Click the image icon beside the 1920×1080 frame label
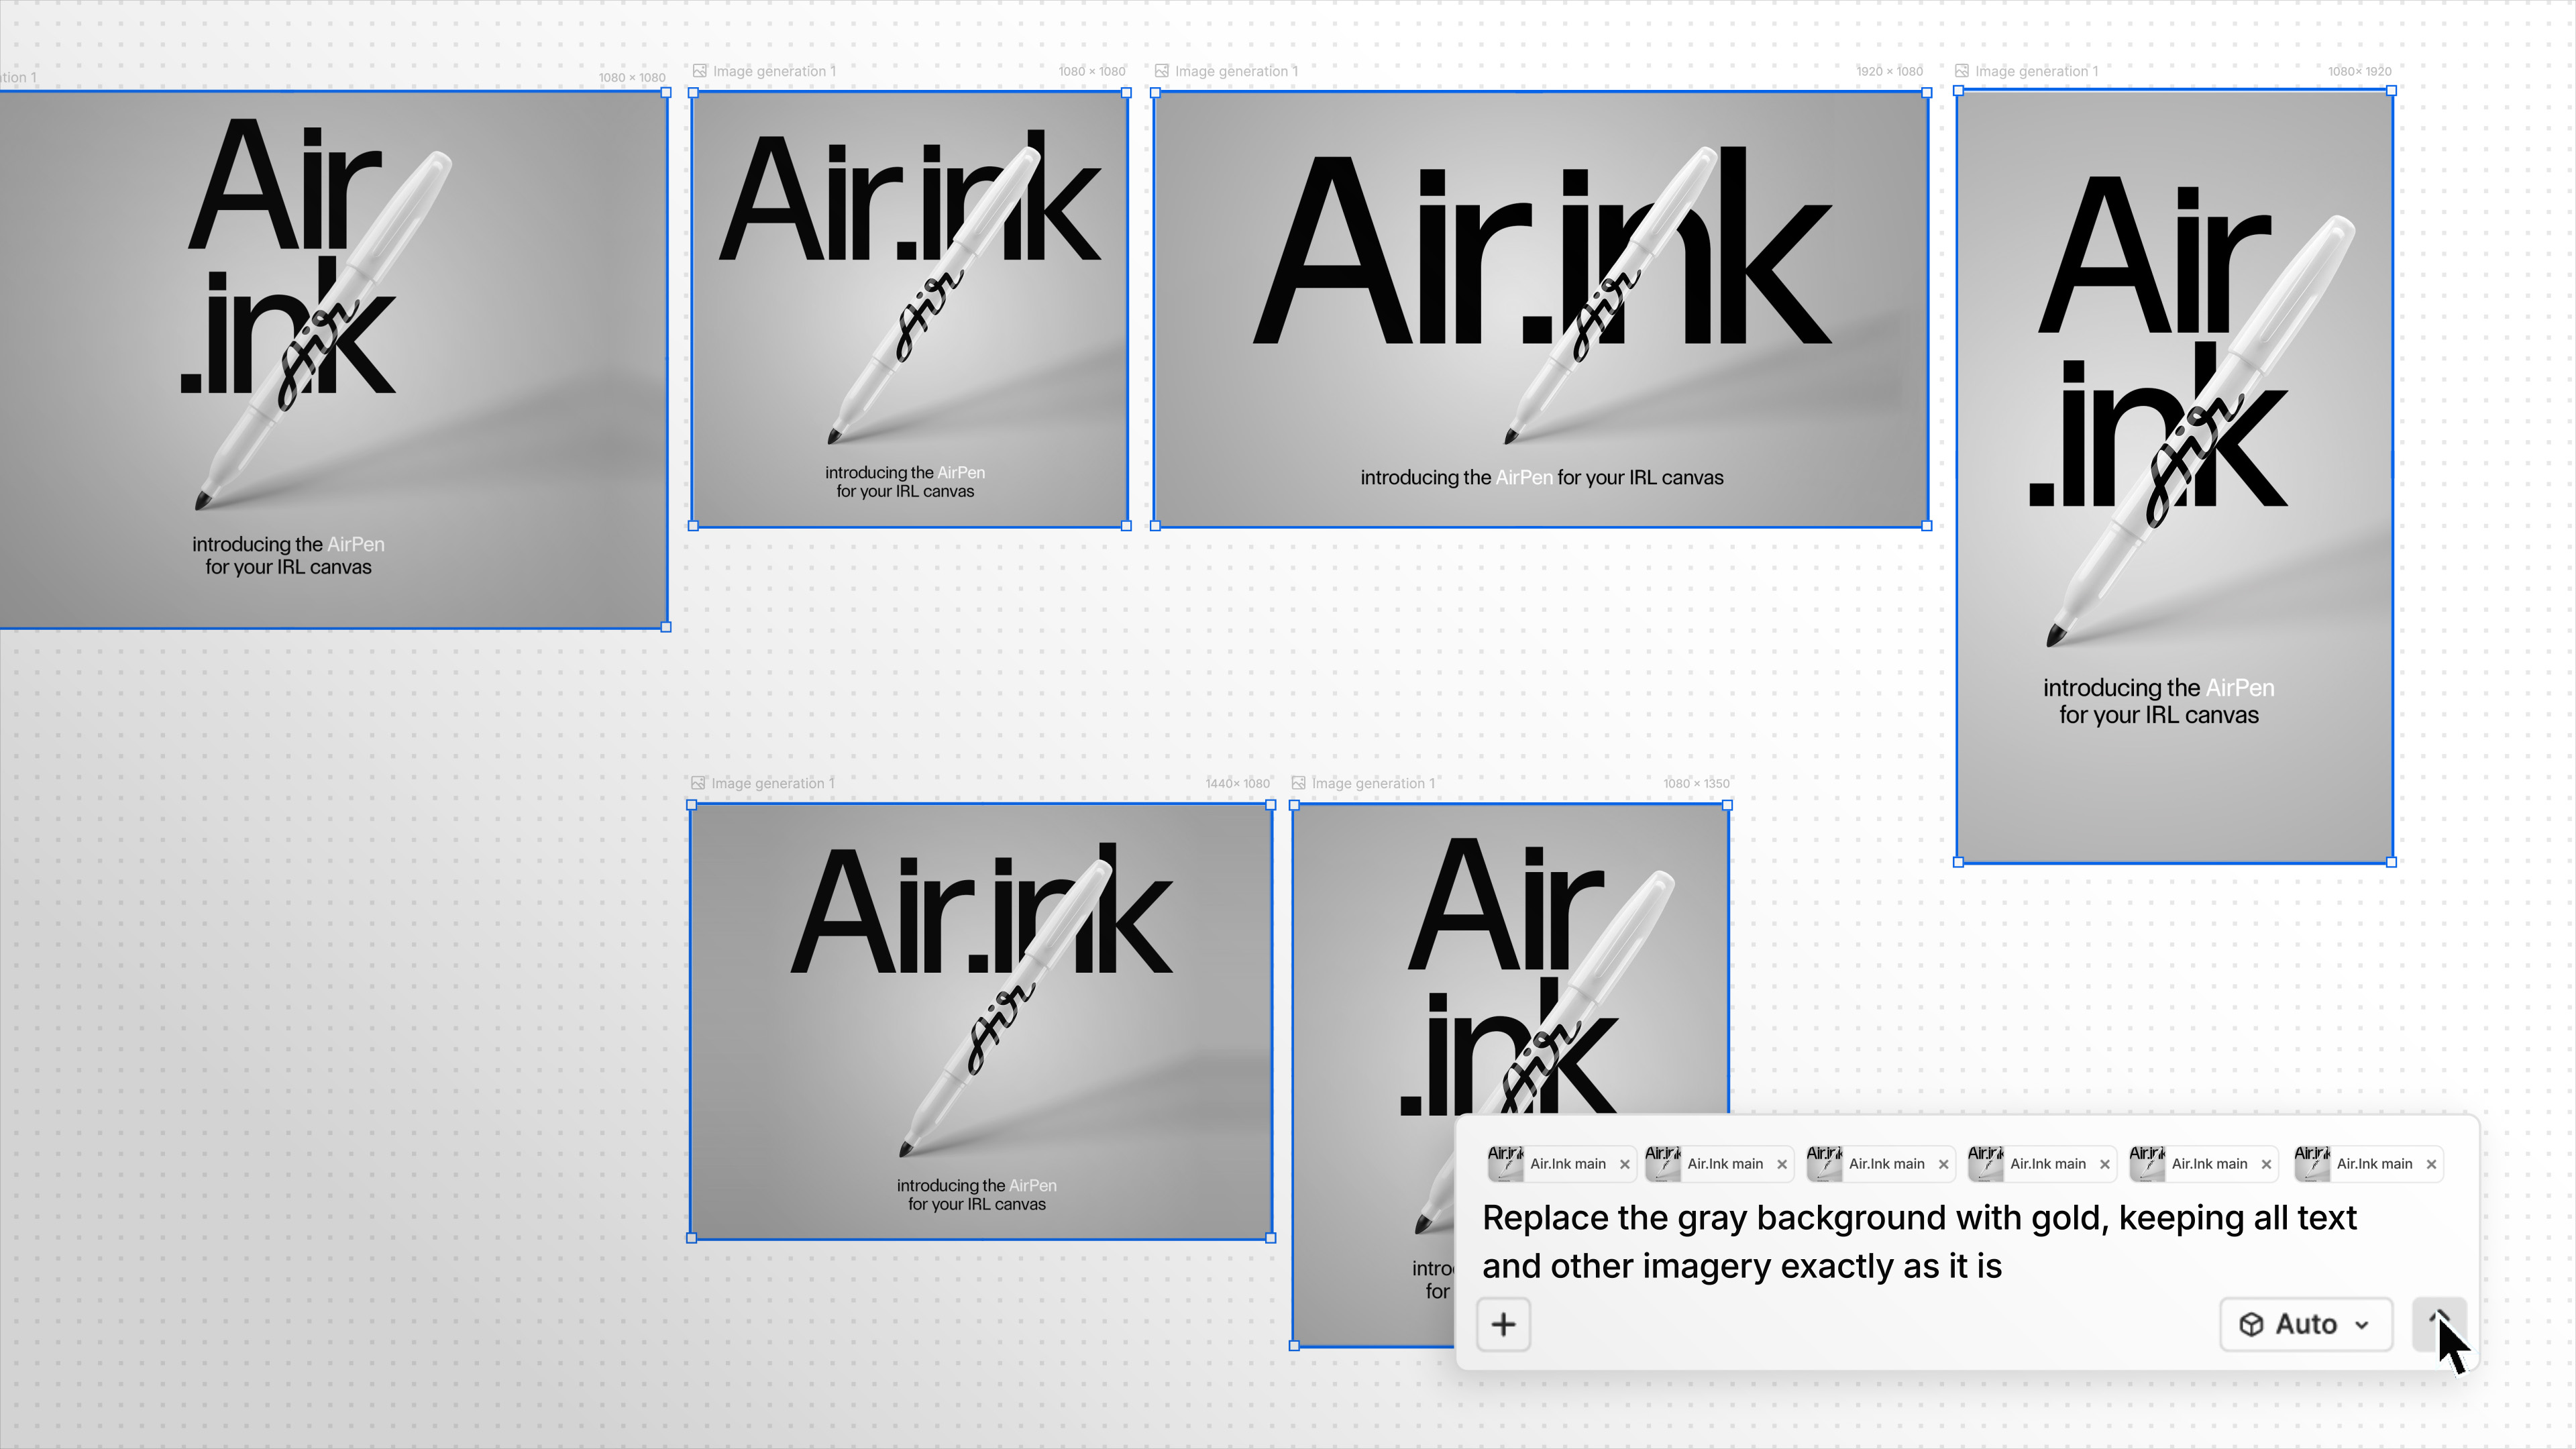The image size is (2576, 1449). (1162, 71)
